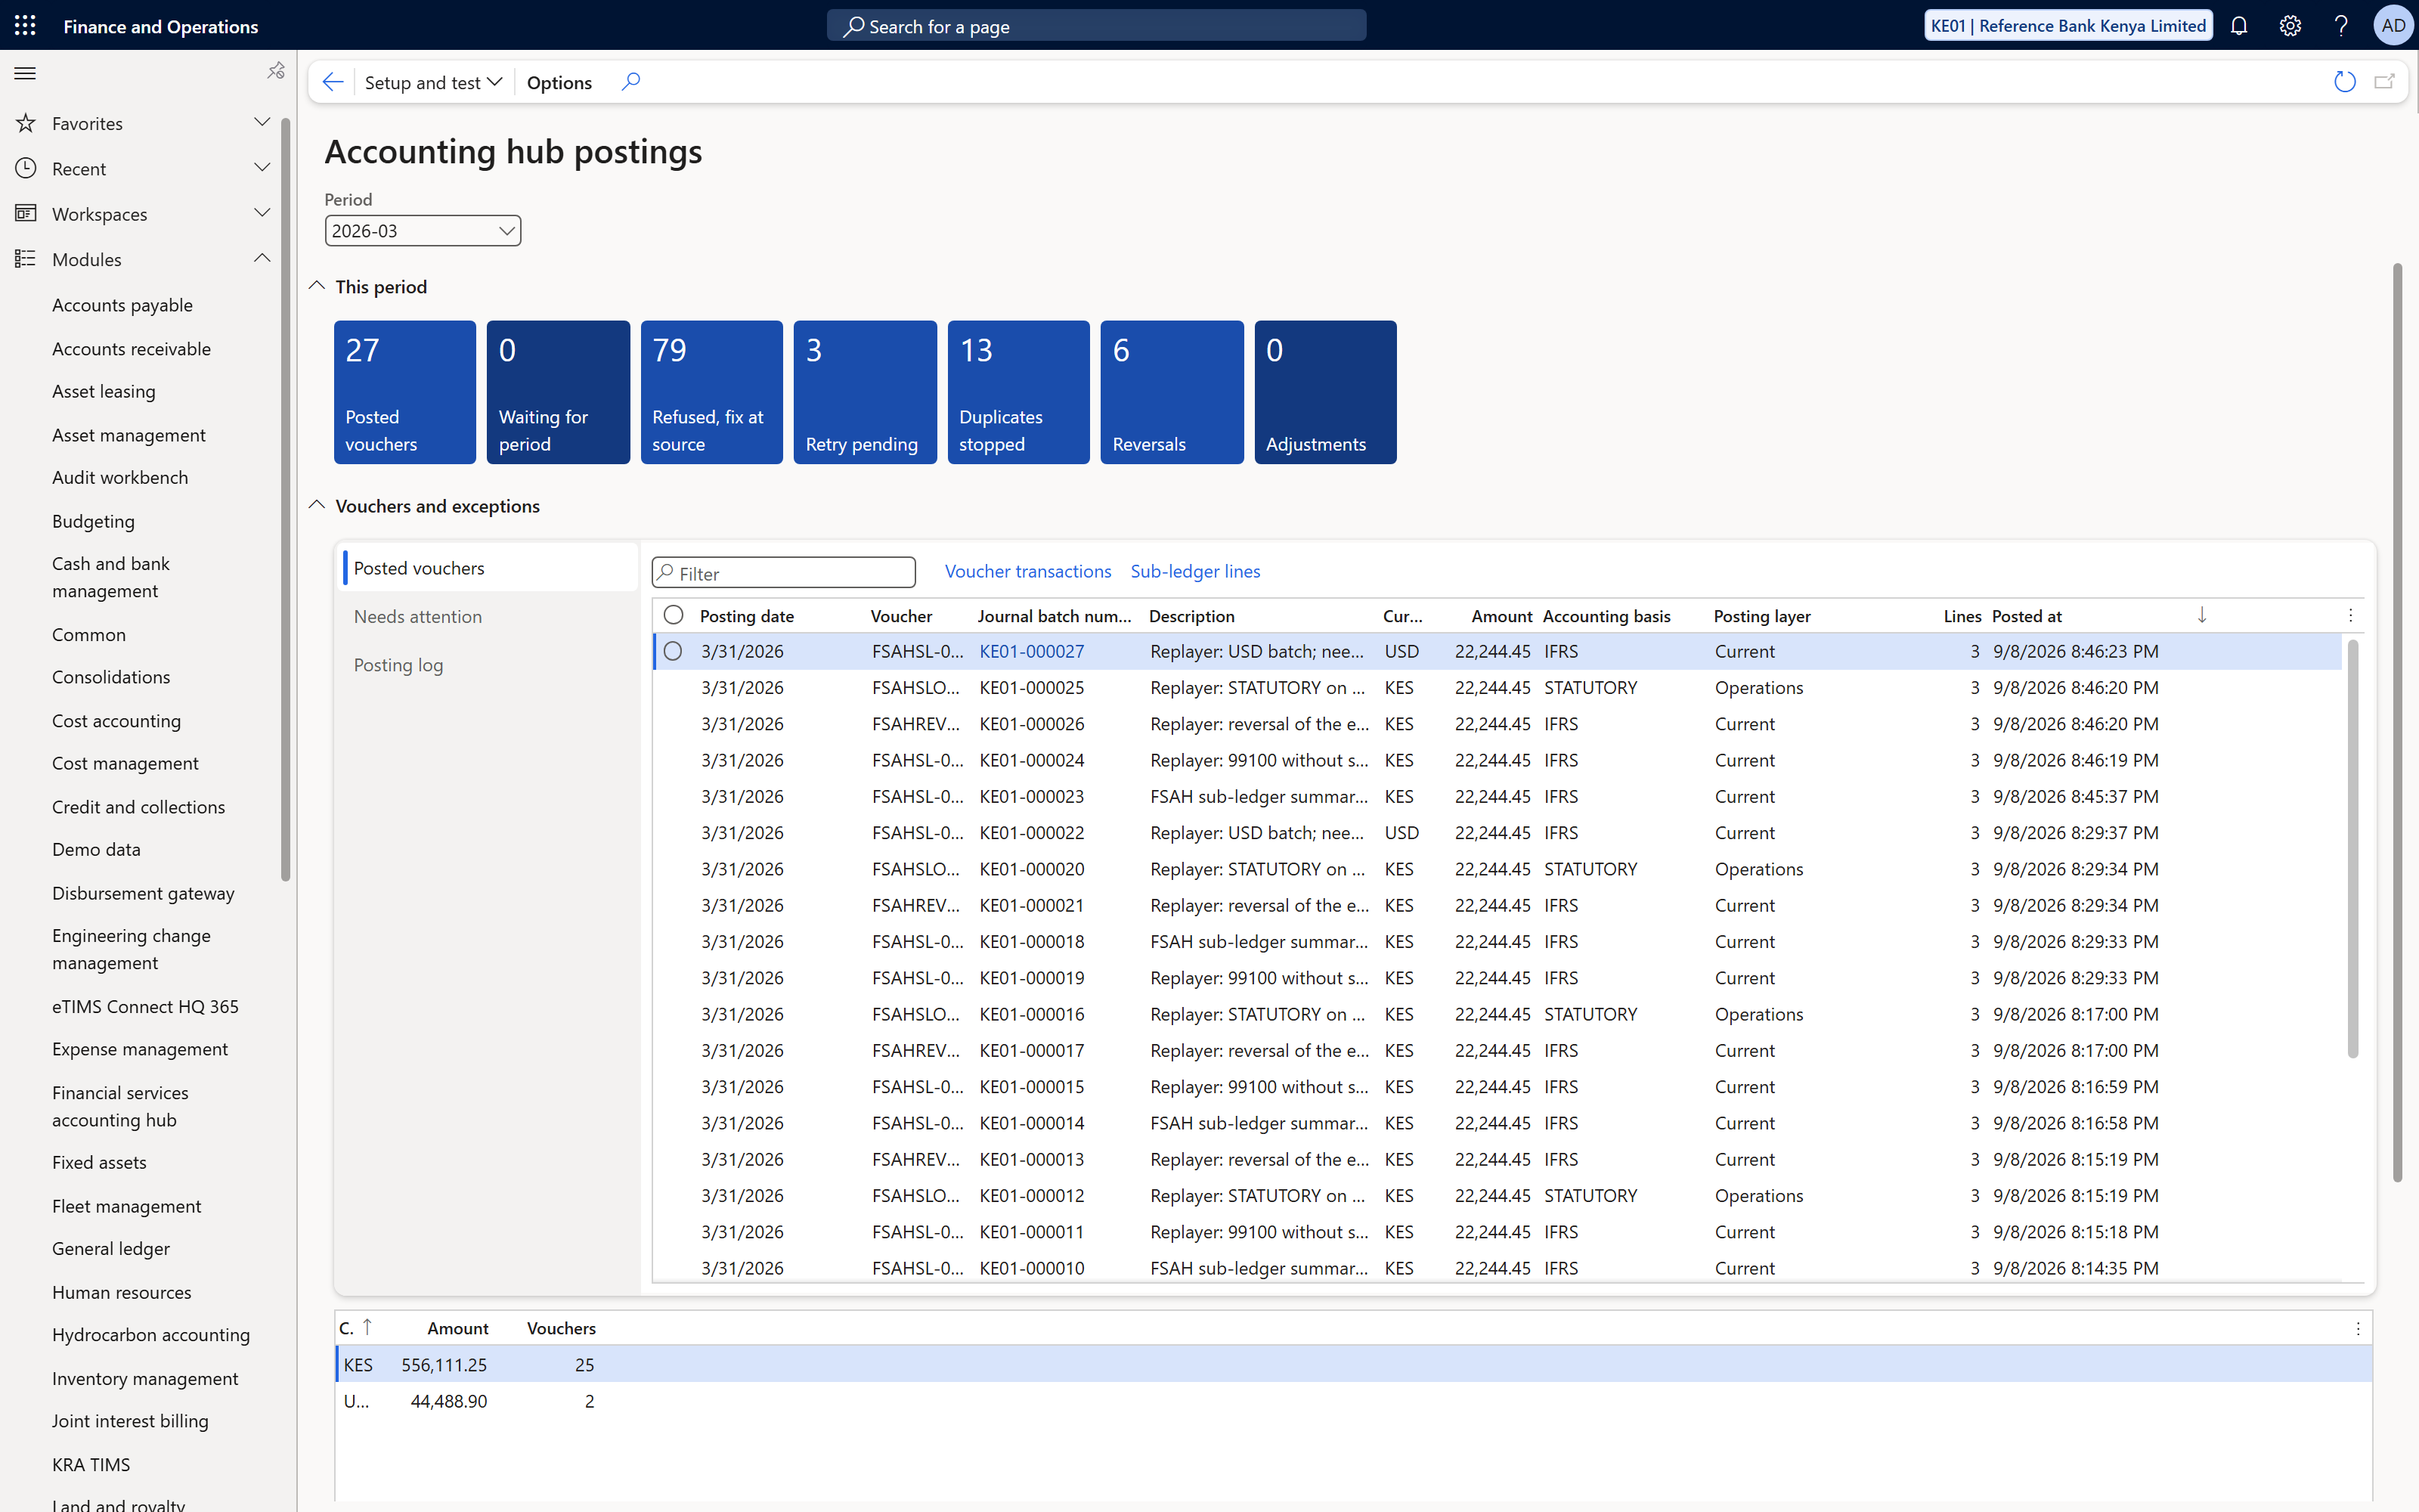Toggle the select-all radio in grid header
This screenshot has width=2419, height=1512.
tap(674, 615)
